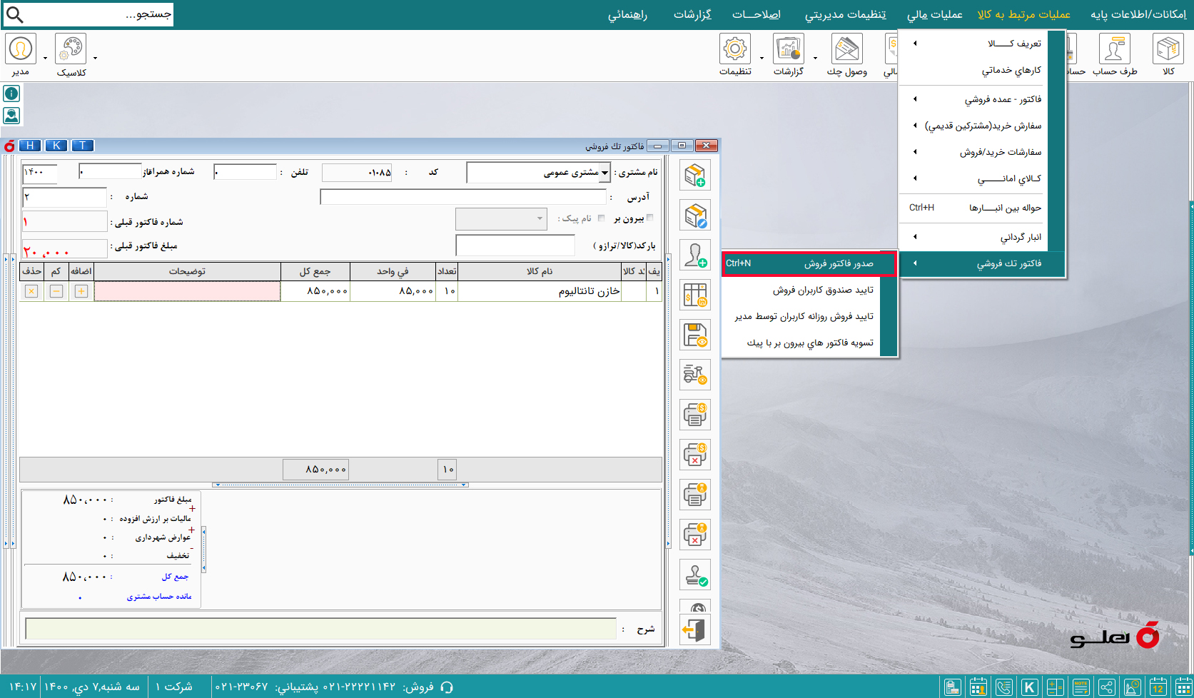
Task: Select صدور فاكتور فروش menu entry
Action: pos(809,263)
